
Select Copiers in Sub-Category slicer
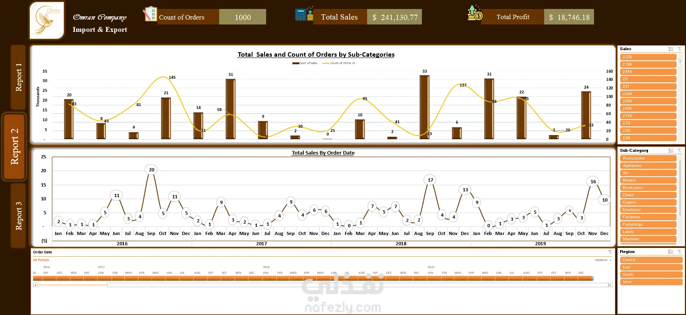point(648,202)
